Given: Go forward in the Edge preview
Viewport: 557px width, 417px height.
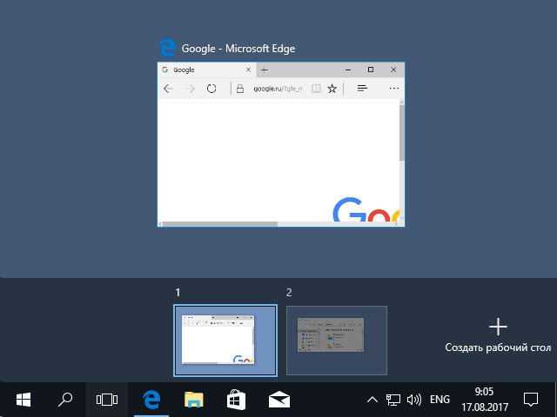Looking at the screenshot, I should pos(190,89).
